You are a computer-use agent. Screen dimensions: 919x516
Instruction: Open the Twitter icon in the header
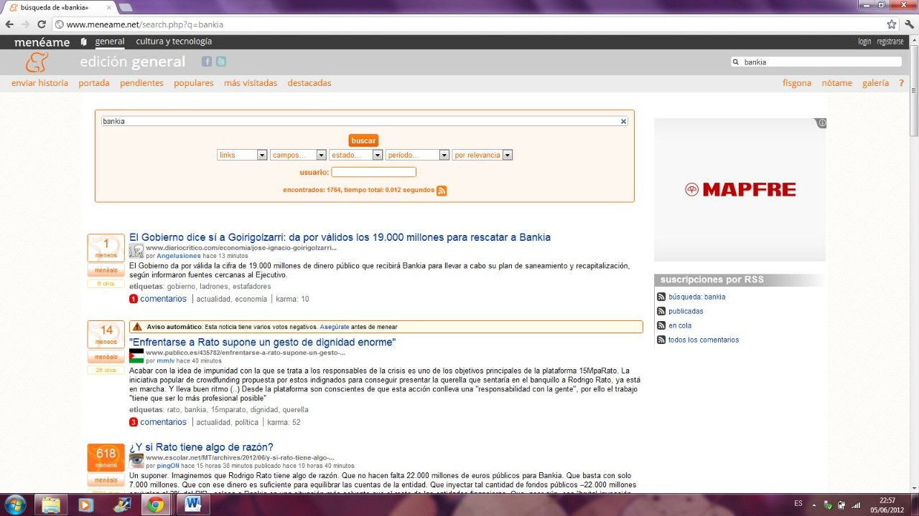tap(221, 62)
